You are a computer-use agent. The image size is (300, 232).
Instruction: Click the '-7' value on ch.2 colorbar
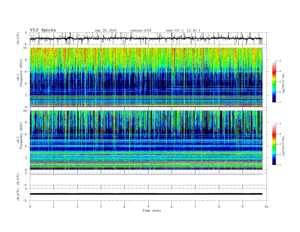pyautogui.click(x=279, y=165)
